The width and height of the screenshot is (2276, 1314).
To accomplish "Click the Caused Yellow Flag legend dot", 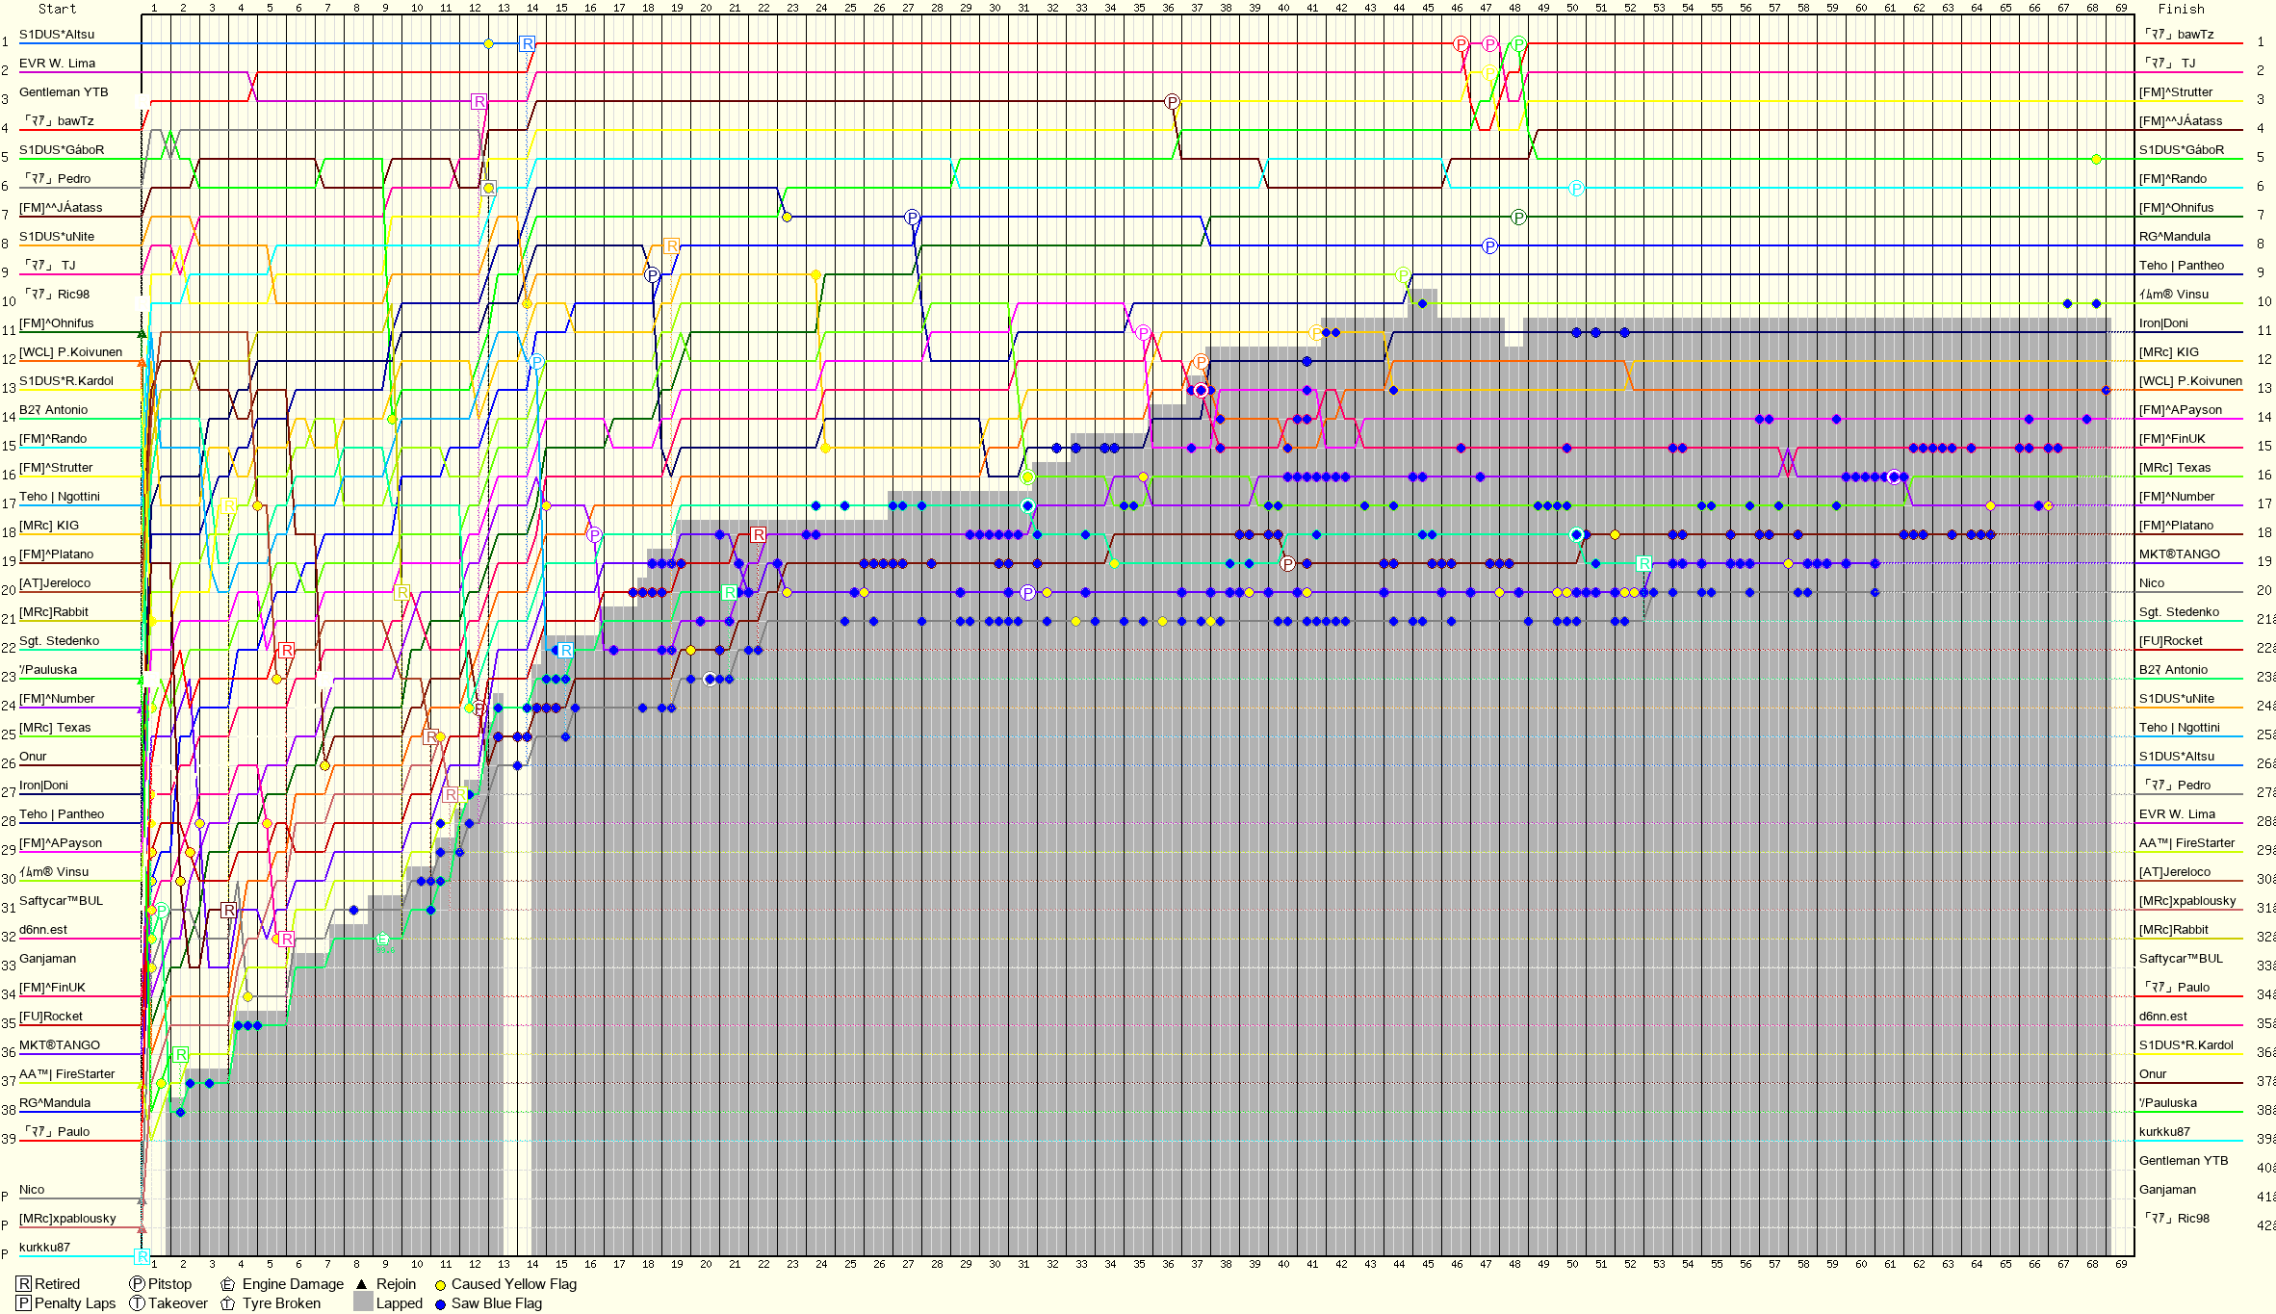I will pos(440,1284).
